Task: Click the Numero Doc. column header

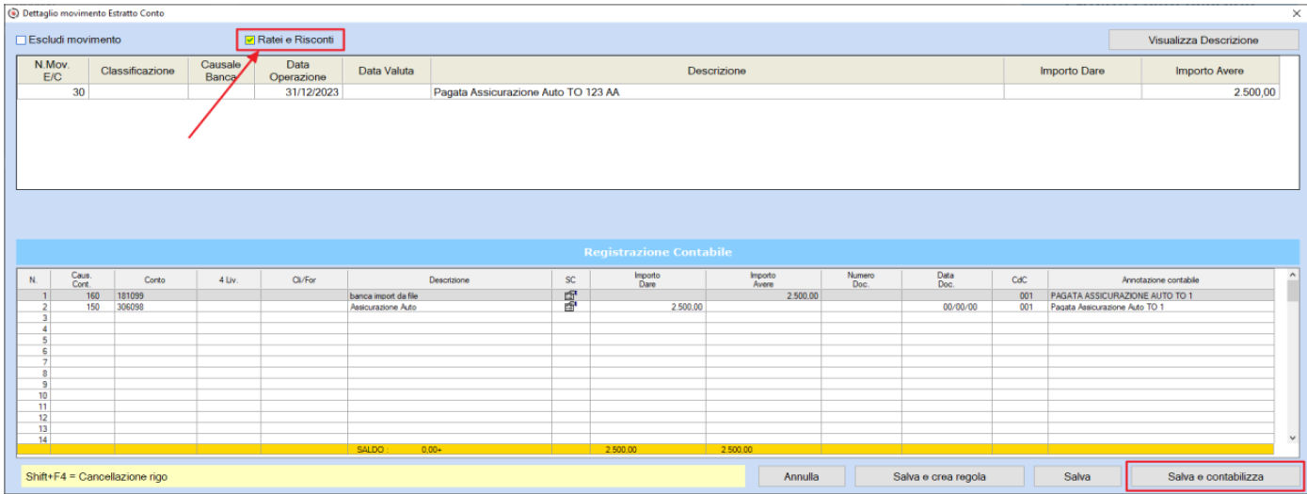Action: pyautogui.click(x=861, y=279)
